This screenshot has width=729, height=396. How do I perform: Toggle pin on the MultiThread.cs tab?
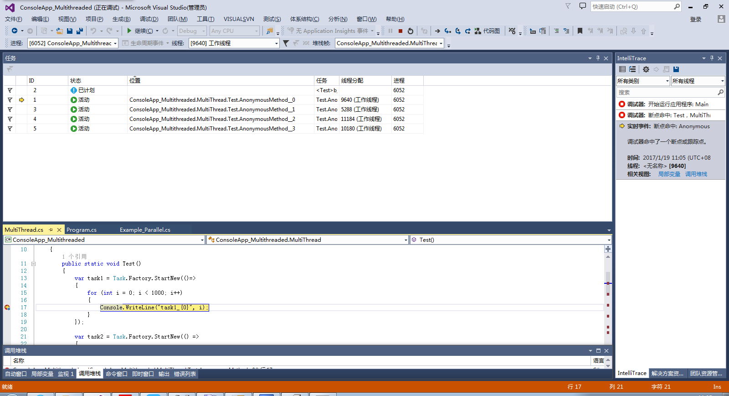[51, 230]
